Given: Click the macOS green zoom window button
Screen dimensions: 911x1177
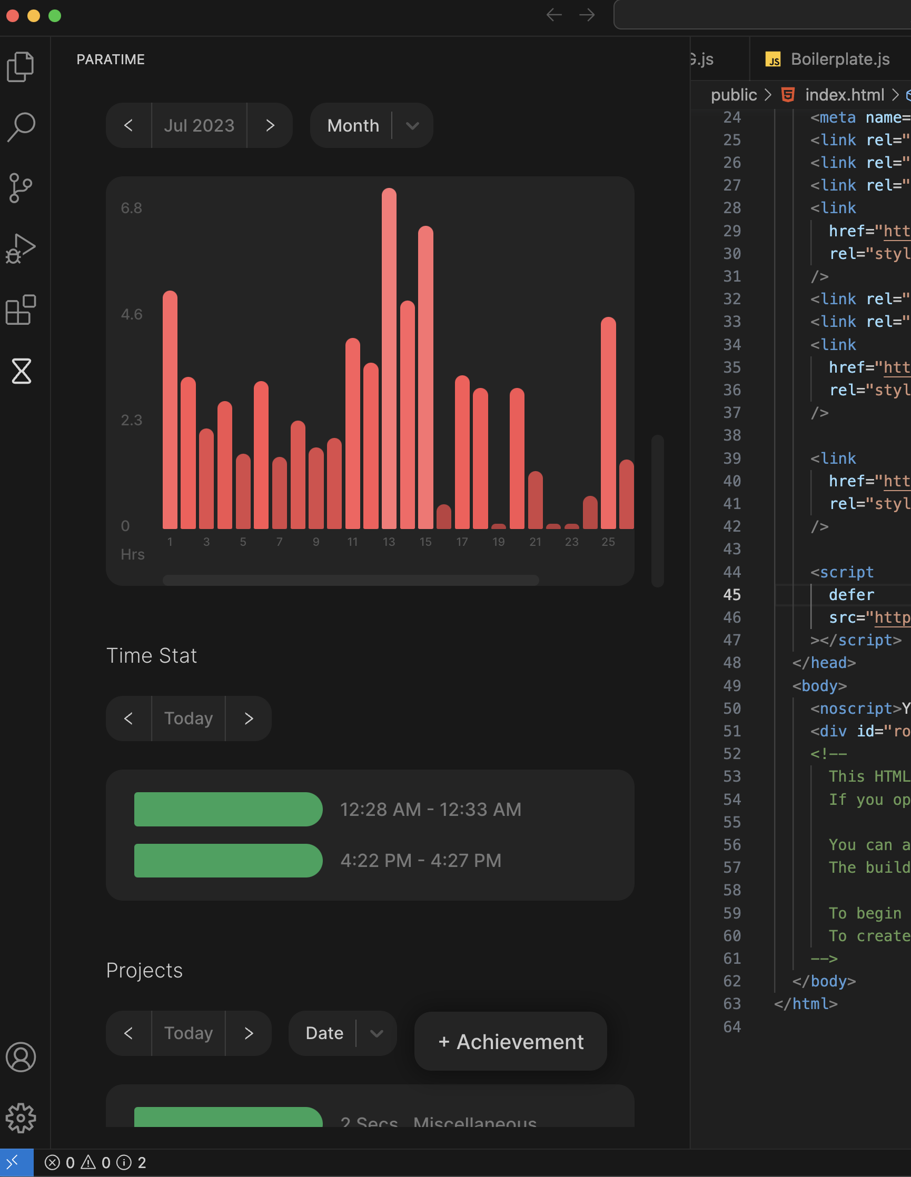Looking at the screenshot, I should (x=55, y=16).
